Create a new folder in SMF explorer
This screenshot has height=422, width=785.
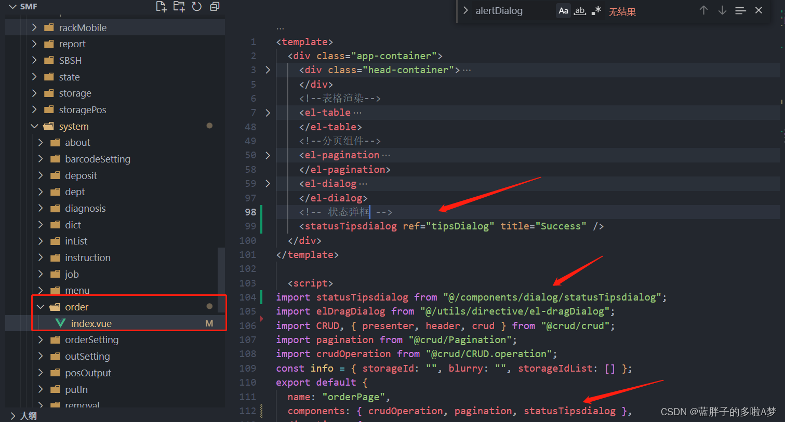coord(179,7)
